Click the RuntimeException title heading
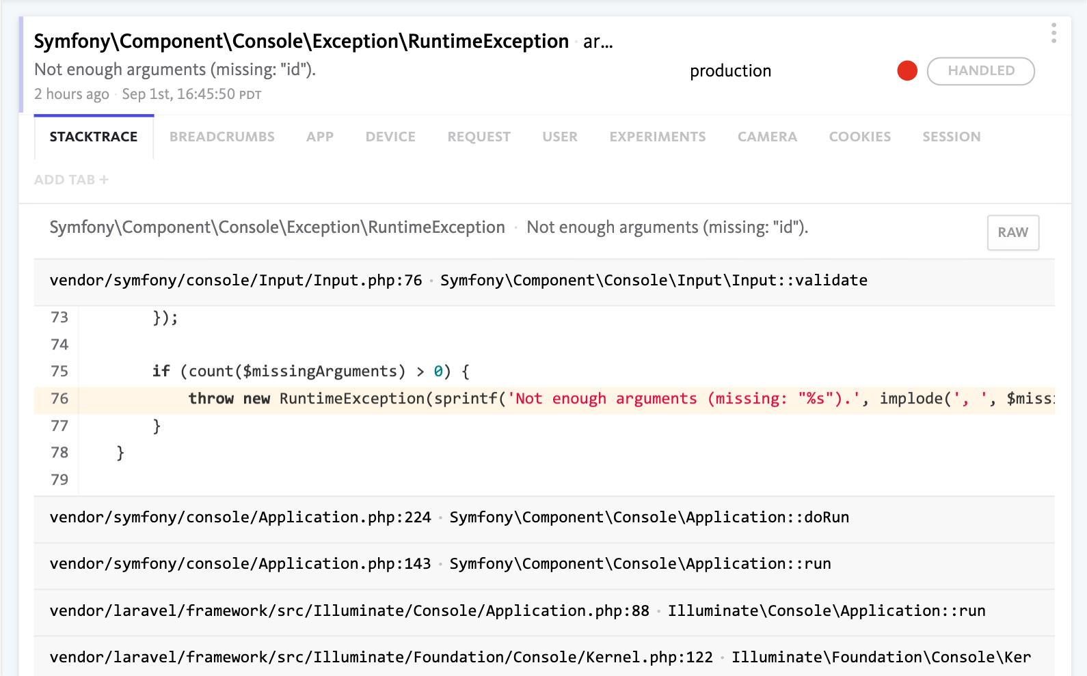 [301, 42]
